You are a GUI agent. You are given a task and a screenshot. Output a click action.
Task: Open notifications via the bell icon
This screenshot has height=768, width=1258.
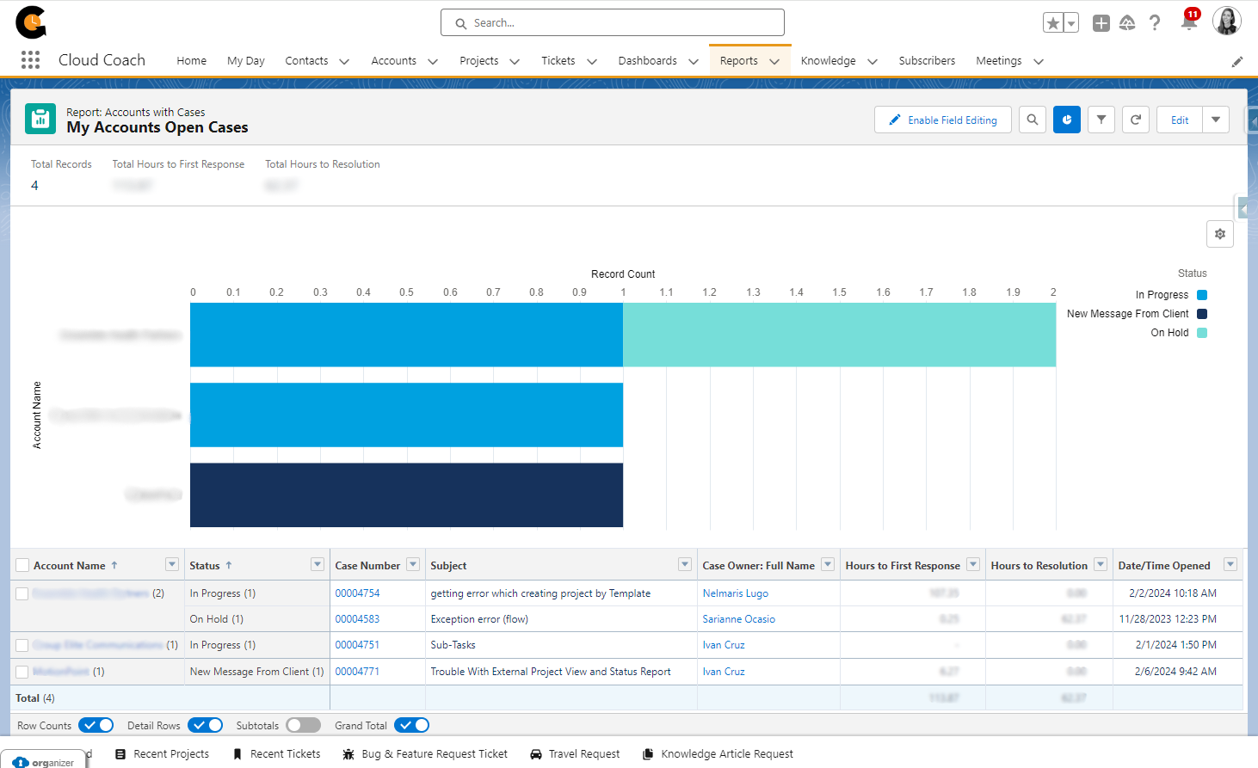(1189, 22)
